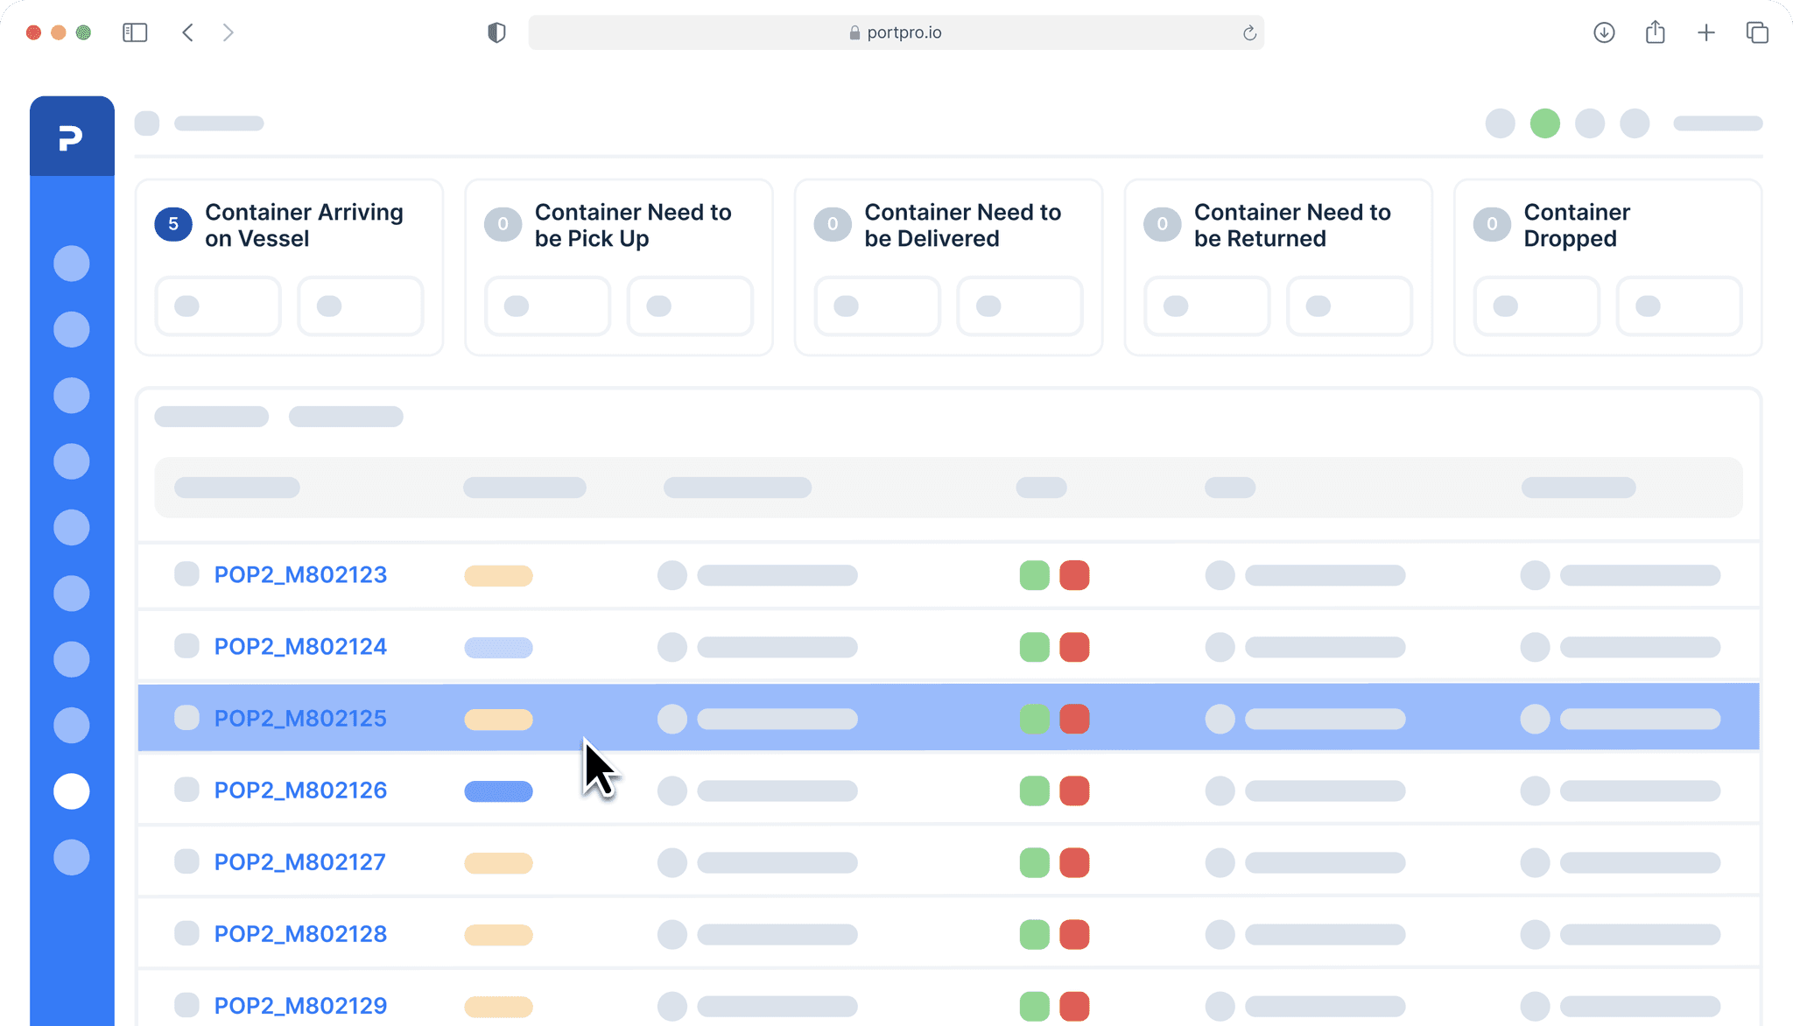Open the browser downloads icon

click(1604, 33)
